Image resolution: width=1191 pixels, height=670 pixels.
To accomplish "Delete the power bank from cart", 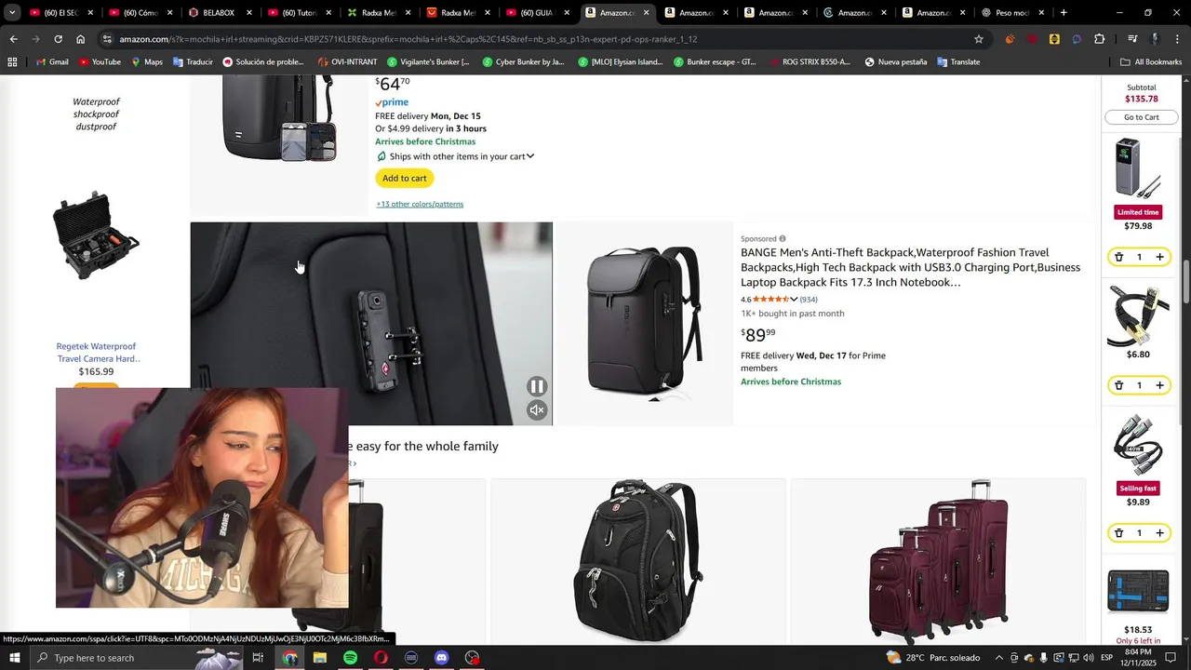I will tap(1119, 257).
